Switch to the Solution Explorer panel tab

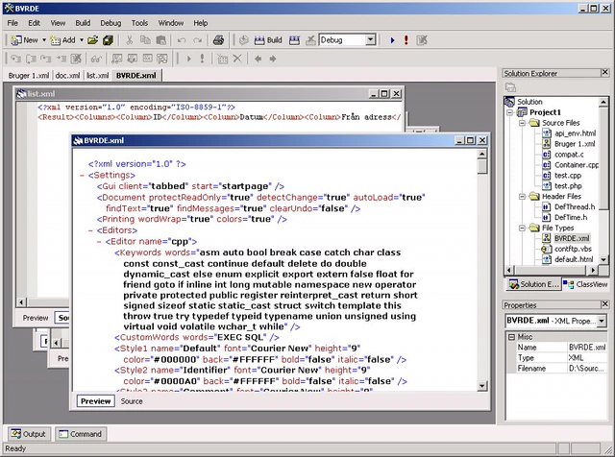[533, 284]
